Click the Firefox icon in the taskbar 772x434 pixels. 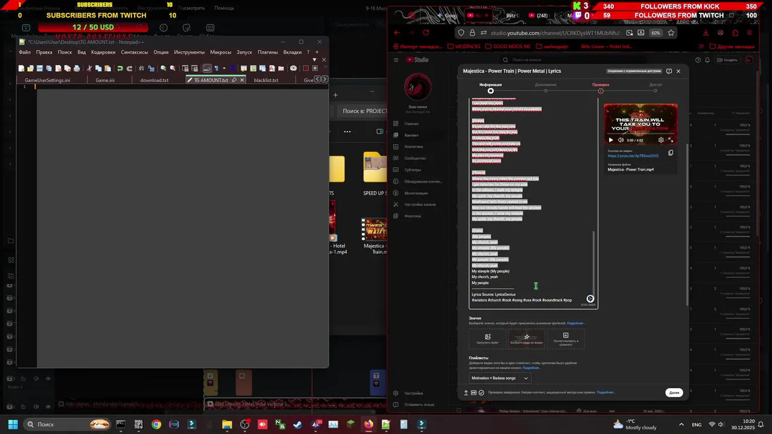pos(369,424)
